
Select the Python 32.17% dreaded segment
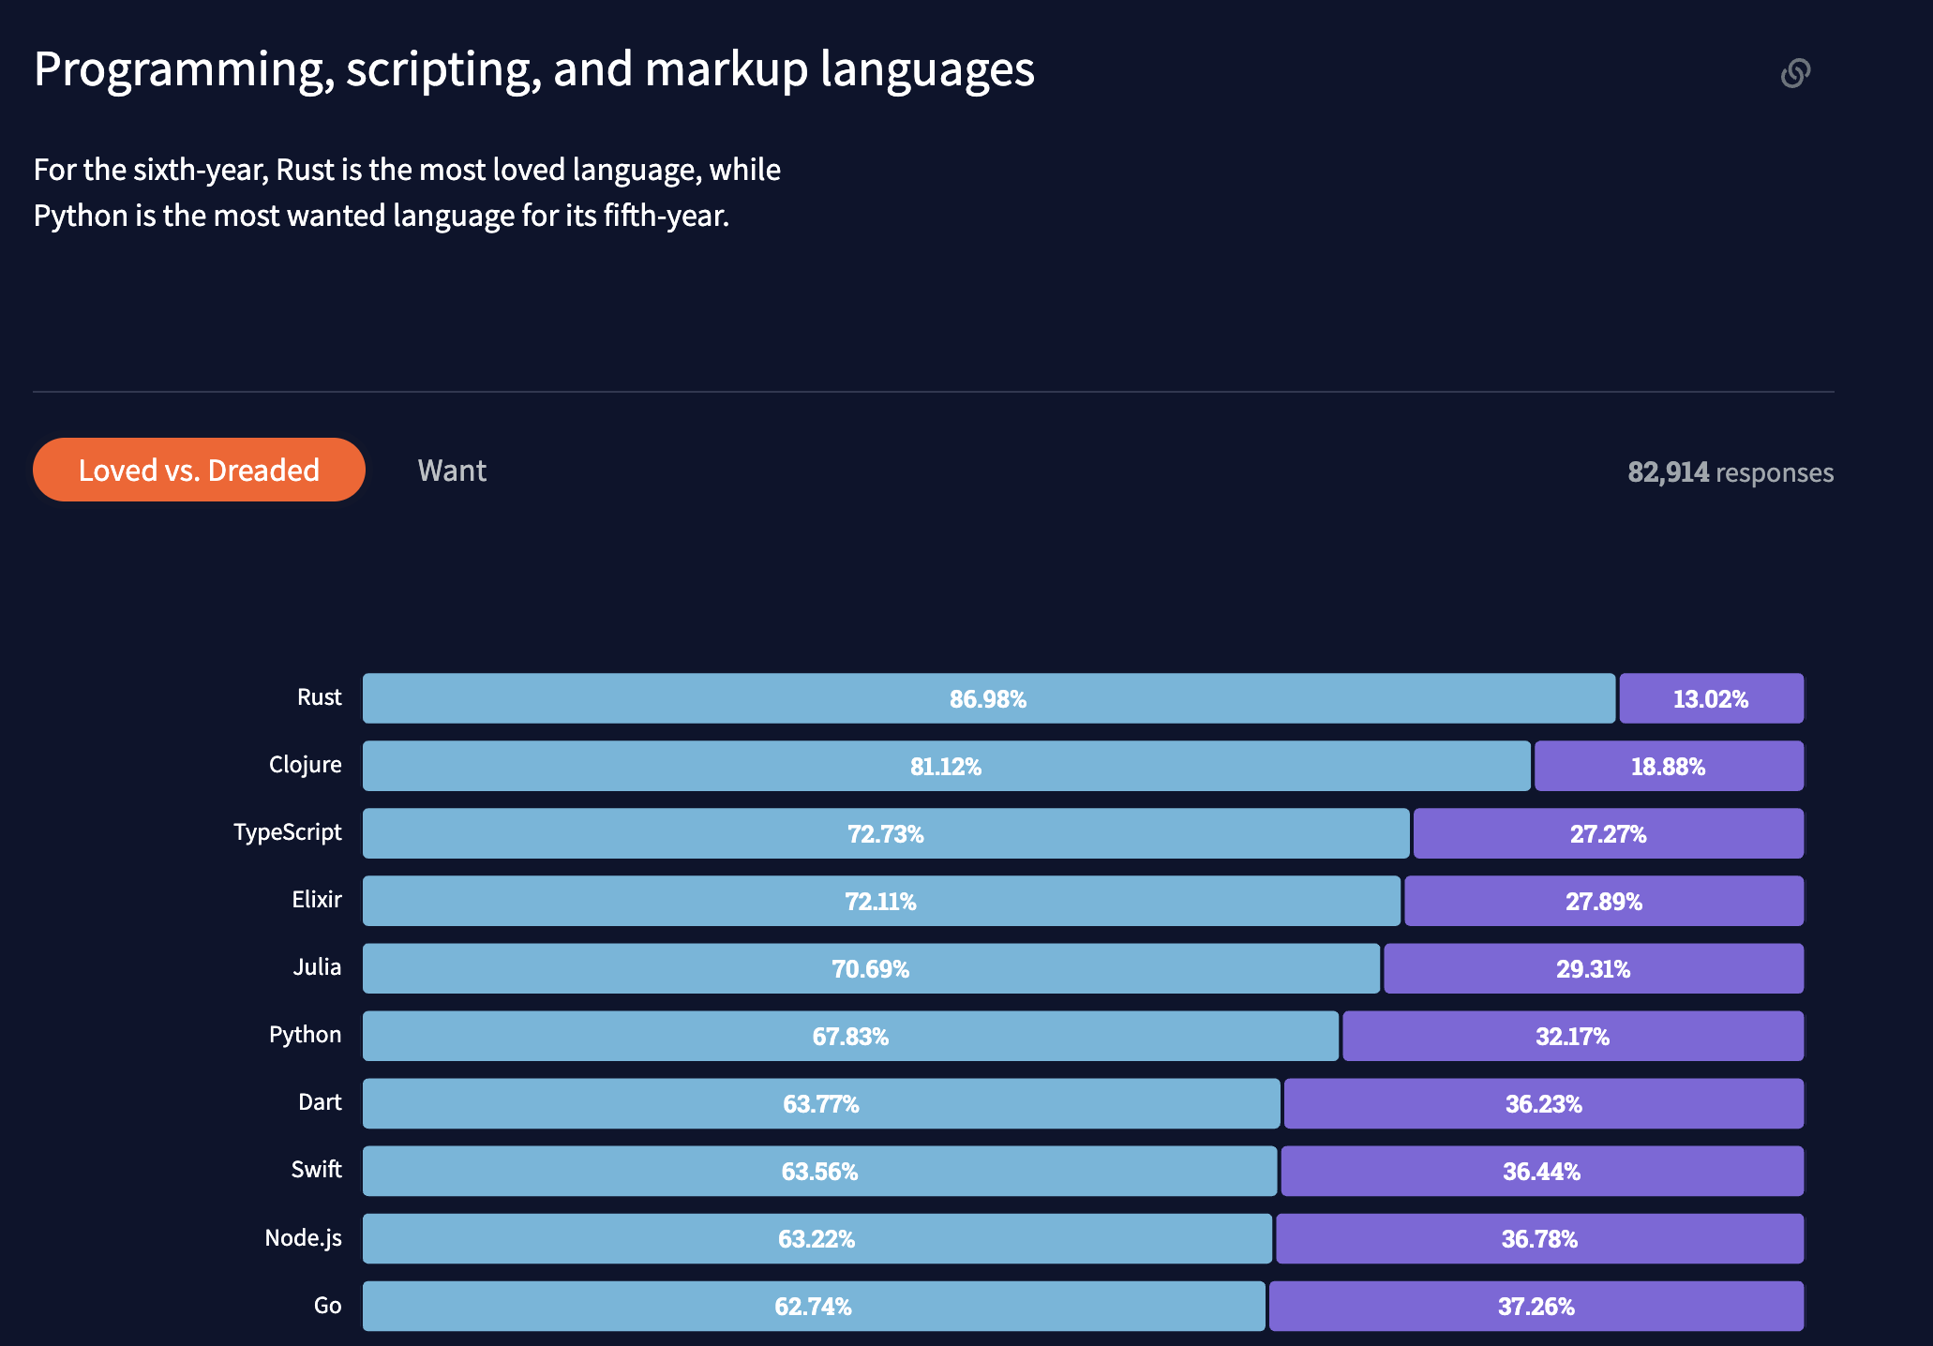coord(1574,1036)
